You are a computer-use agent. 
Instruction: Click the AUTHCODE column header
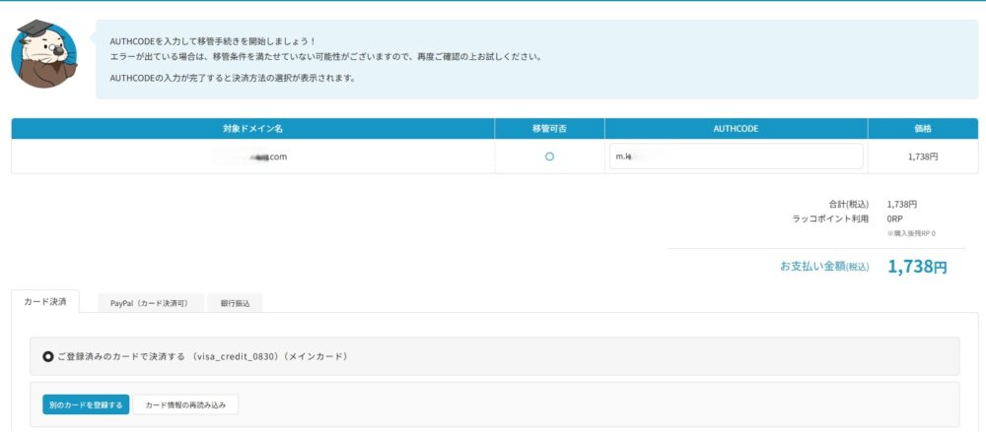736,129
